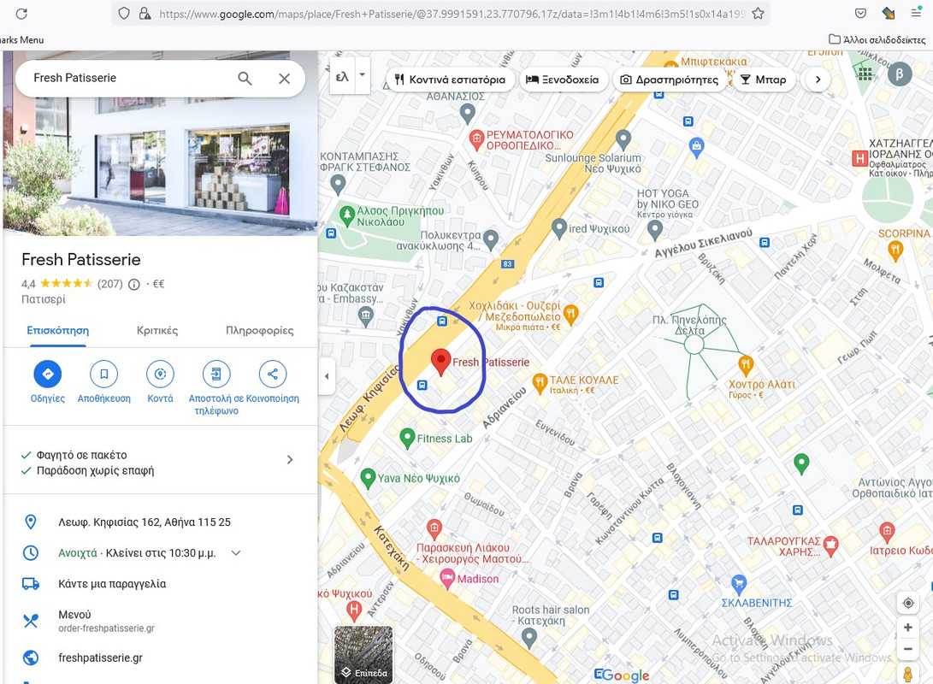
Task: Click the Fresh Patisserie search field
Action: [x=131, y=78]
